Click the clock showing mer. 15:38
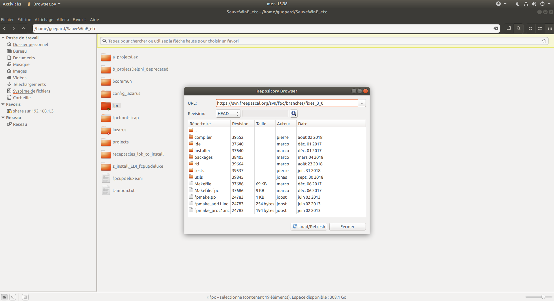554x301 pixels. point(277,4)
